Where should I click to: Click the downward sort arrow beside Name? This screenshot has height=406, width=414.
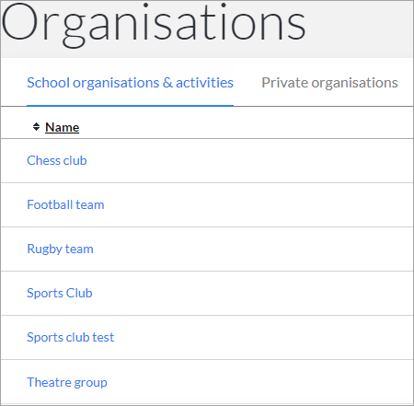[x=36, y=129]
